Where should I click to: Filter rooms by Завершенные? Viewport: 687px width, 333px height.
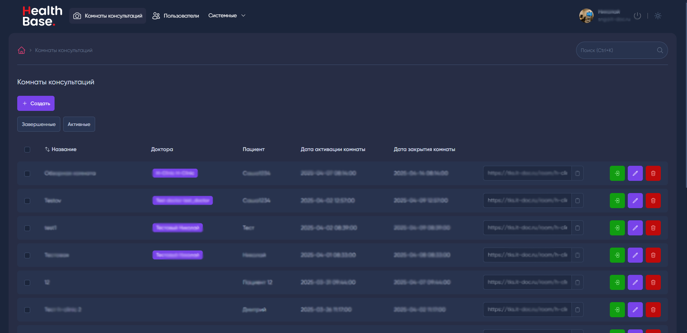point(39,124)
